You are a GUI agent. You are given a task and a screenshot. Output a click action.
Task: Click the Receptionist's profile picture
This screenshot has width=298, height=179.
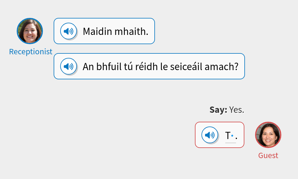30,31
